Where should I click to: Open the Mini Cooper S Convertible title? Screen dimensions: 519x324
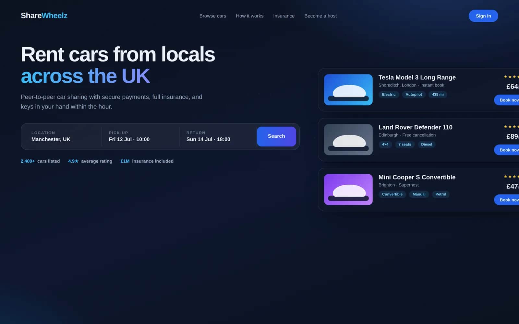[x=417, y=177]
